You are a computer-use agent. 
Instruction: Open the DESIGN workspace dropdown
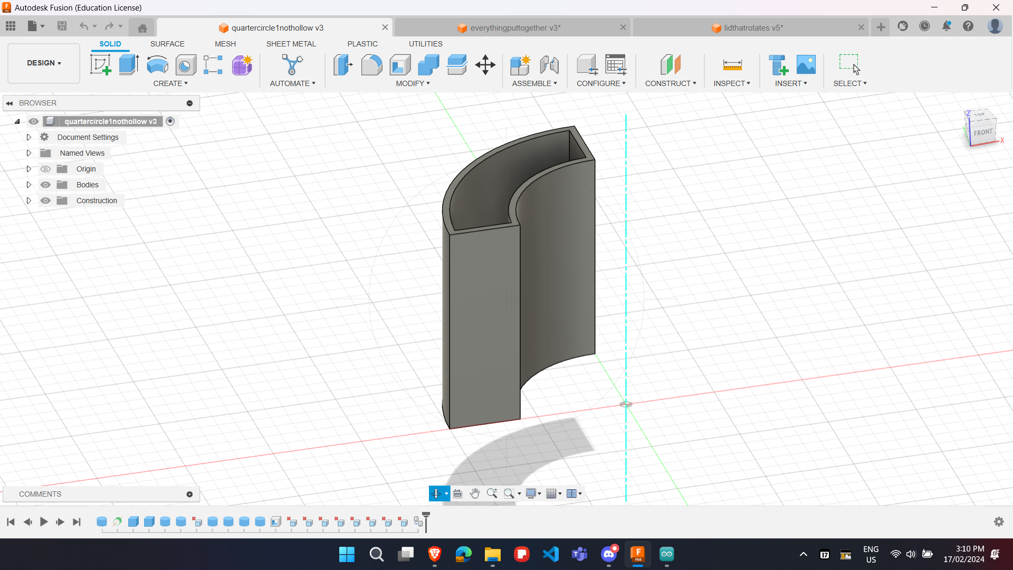(x=44, y=63)
